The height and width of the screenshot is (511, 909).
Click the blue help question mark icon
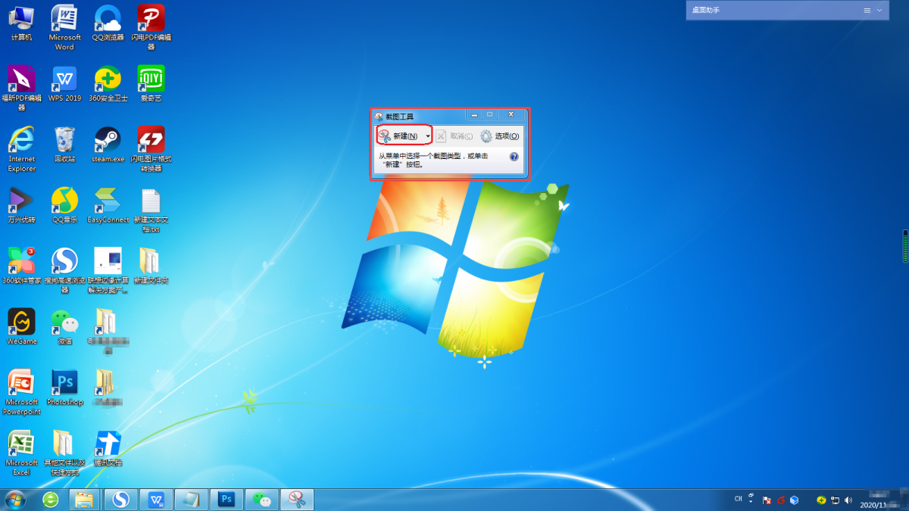[x=514, y=157]
